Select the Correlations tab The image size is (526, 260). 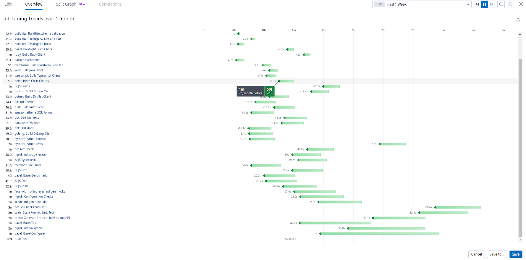[110, 4]
